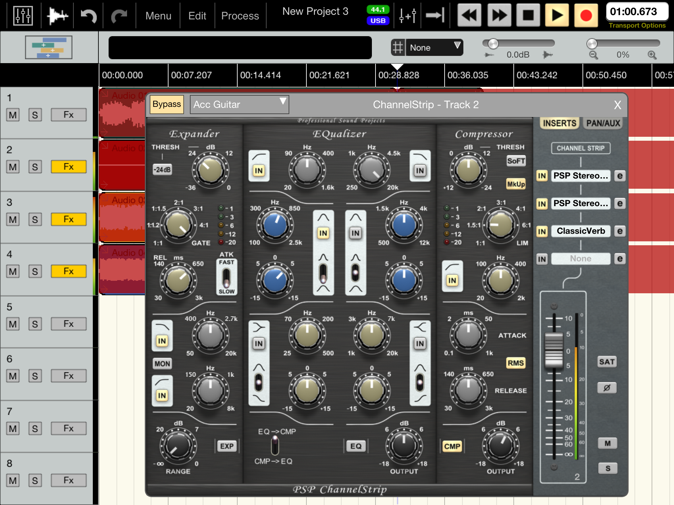Flip the EQ->CMP routing switch
This screenshot has width=674, height=505.
(x=275, y=446)
